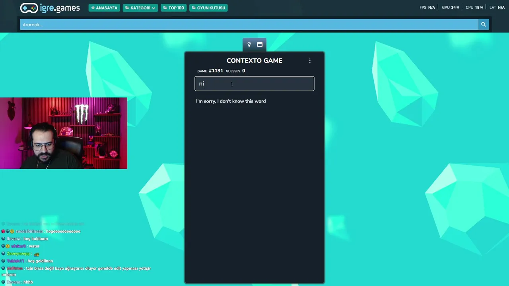Click Zeeeyneepp chat username
This screenshot has width=509, height=286.
18,254
